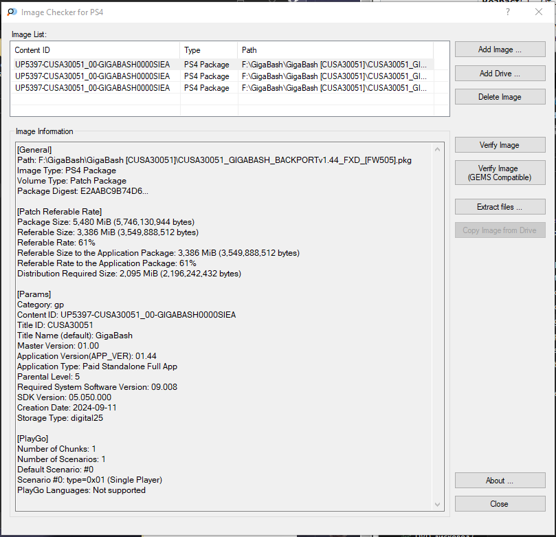The height and width of the screenshot is (537, 556).
Task: Click the help question mark in title bar
Action: [x=508, y=12]
